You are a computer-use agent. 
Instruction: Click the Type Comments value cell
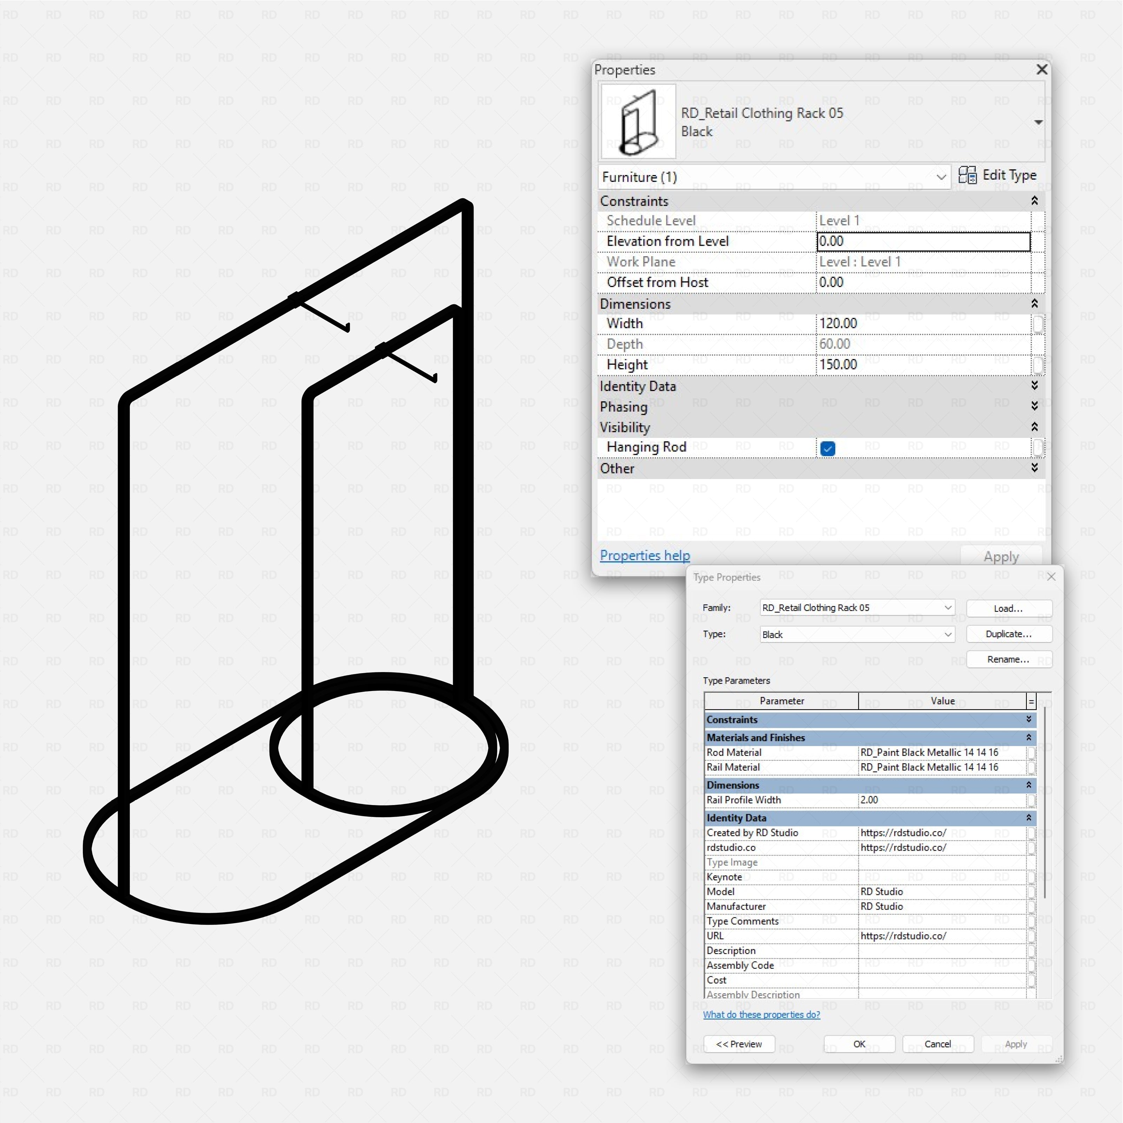pos(942,921)
